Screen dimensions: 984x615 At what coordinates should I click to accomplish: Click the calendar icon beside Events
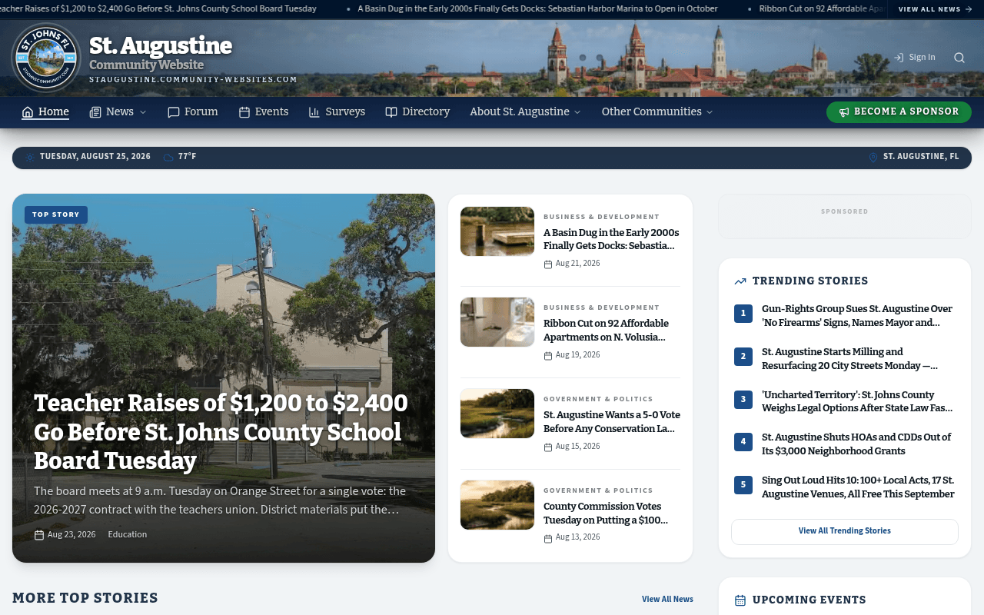pos(244,112)
